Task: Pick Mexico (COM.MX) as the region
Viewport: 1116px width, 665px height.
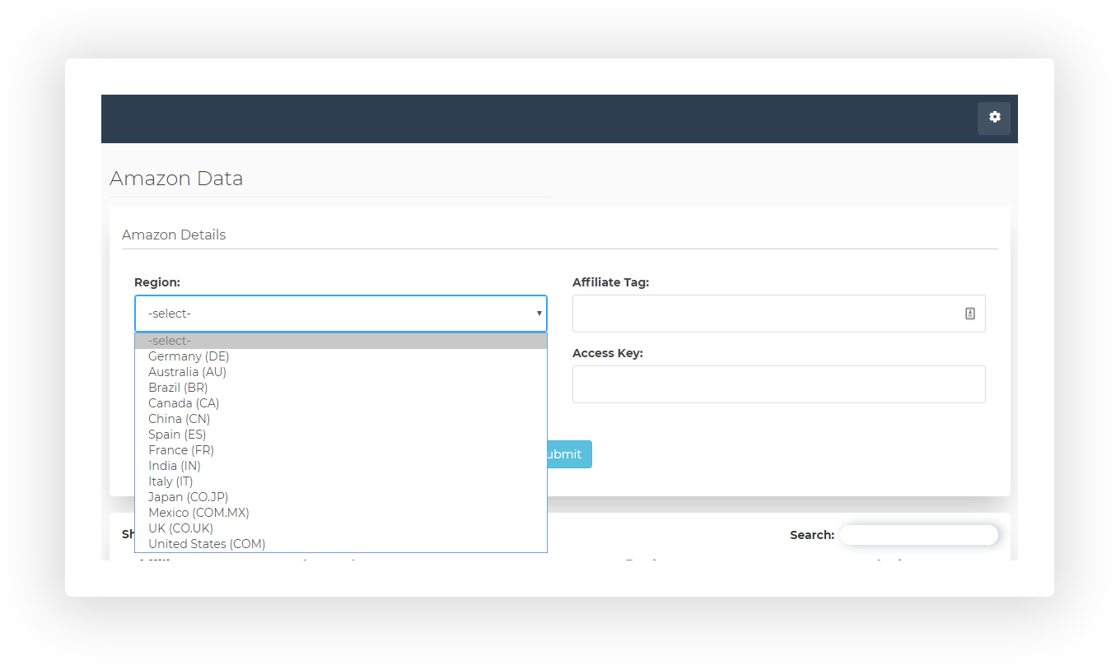Action: coord(198,513)
